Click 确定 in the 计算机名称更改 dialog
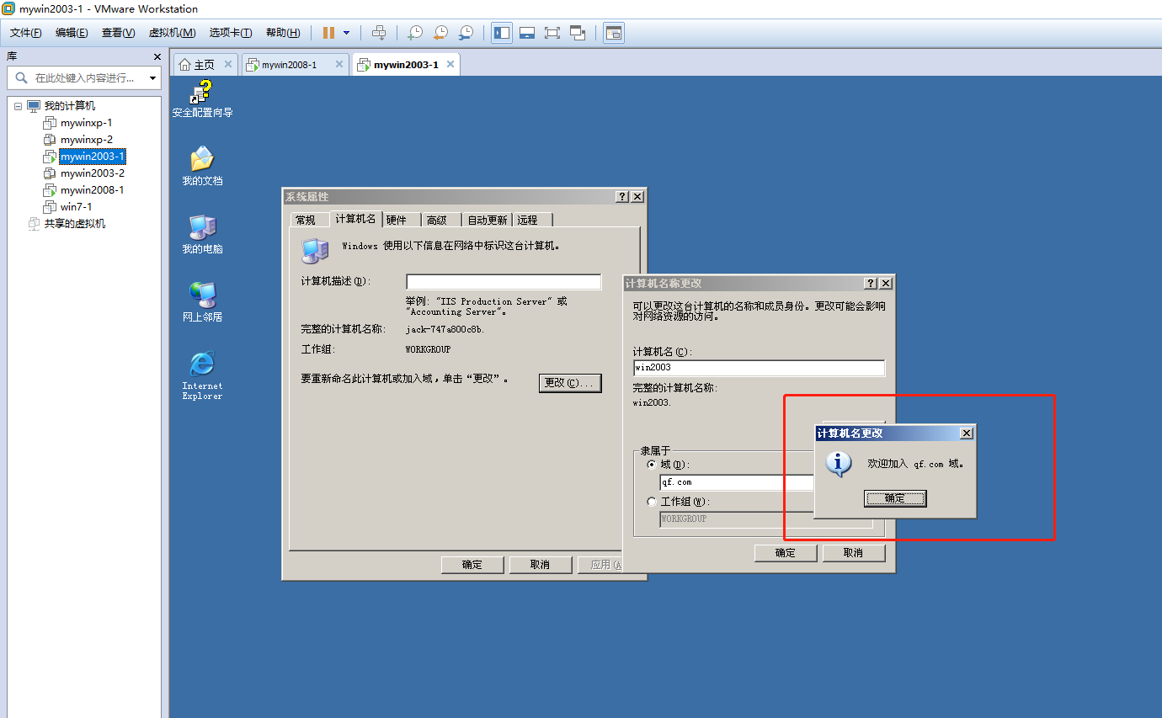Image resolution: width=1162 pixels, height=718 pixels. [786, 553]
